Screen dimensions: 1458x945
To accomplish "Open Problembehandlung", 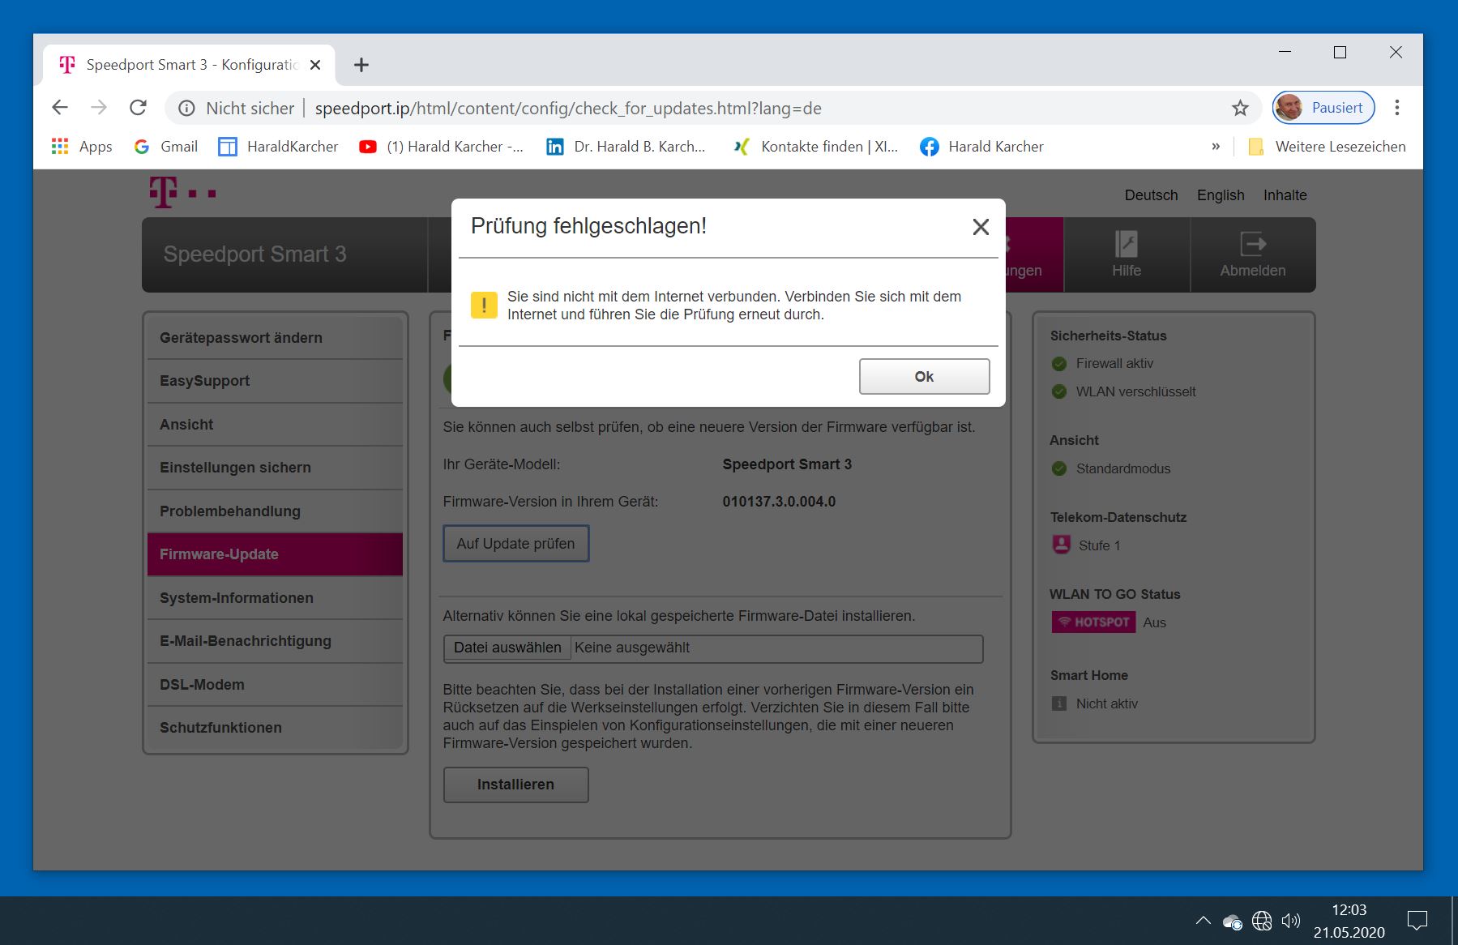I will click(275, 511).
